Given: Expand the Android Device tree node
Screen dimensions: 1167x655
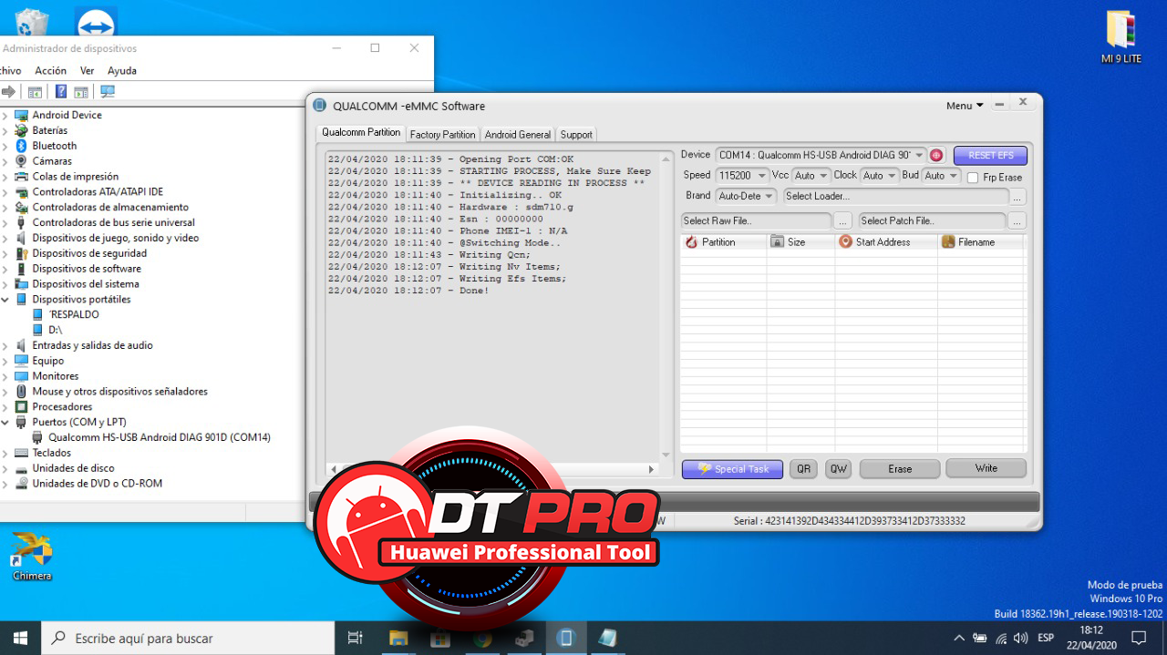Looking at the screenshot, I should point(5,115).
